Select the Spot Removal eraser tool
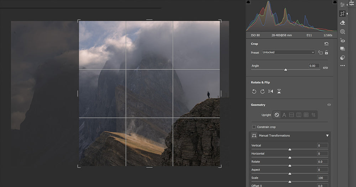Viewport: 356px width, 187px height. pyautogui.click(x=342, y=22)
